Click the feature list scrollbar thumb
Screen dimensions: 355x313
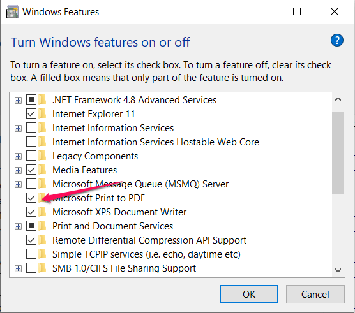(x=338, y=153)
